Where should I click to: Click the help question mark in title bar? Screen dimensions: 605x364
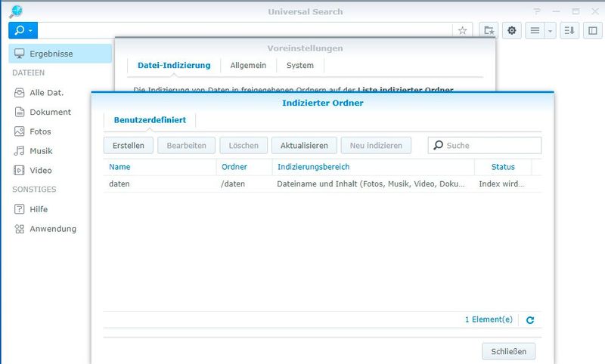(537, 11)
